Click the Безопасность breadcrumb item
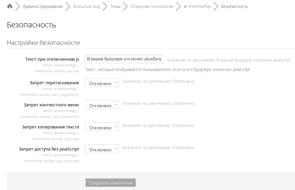 (235, 6)
